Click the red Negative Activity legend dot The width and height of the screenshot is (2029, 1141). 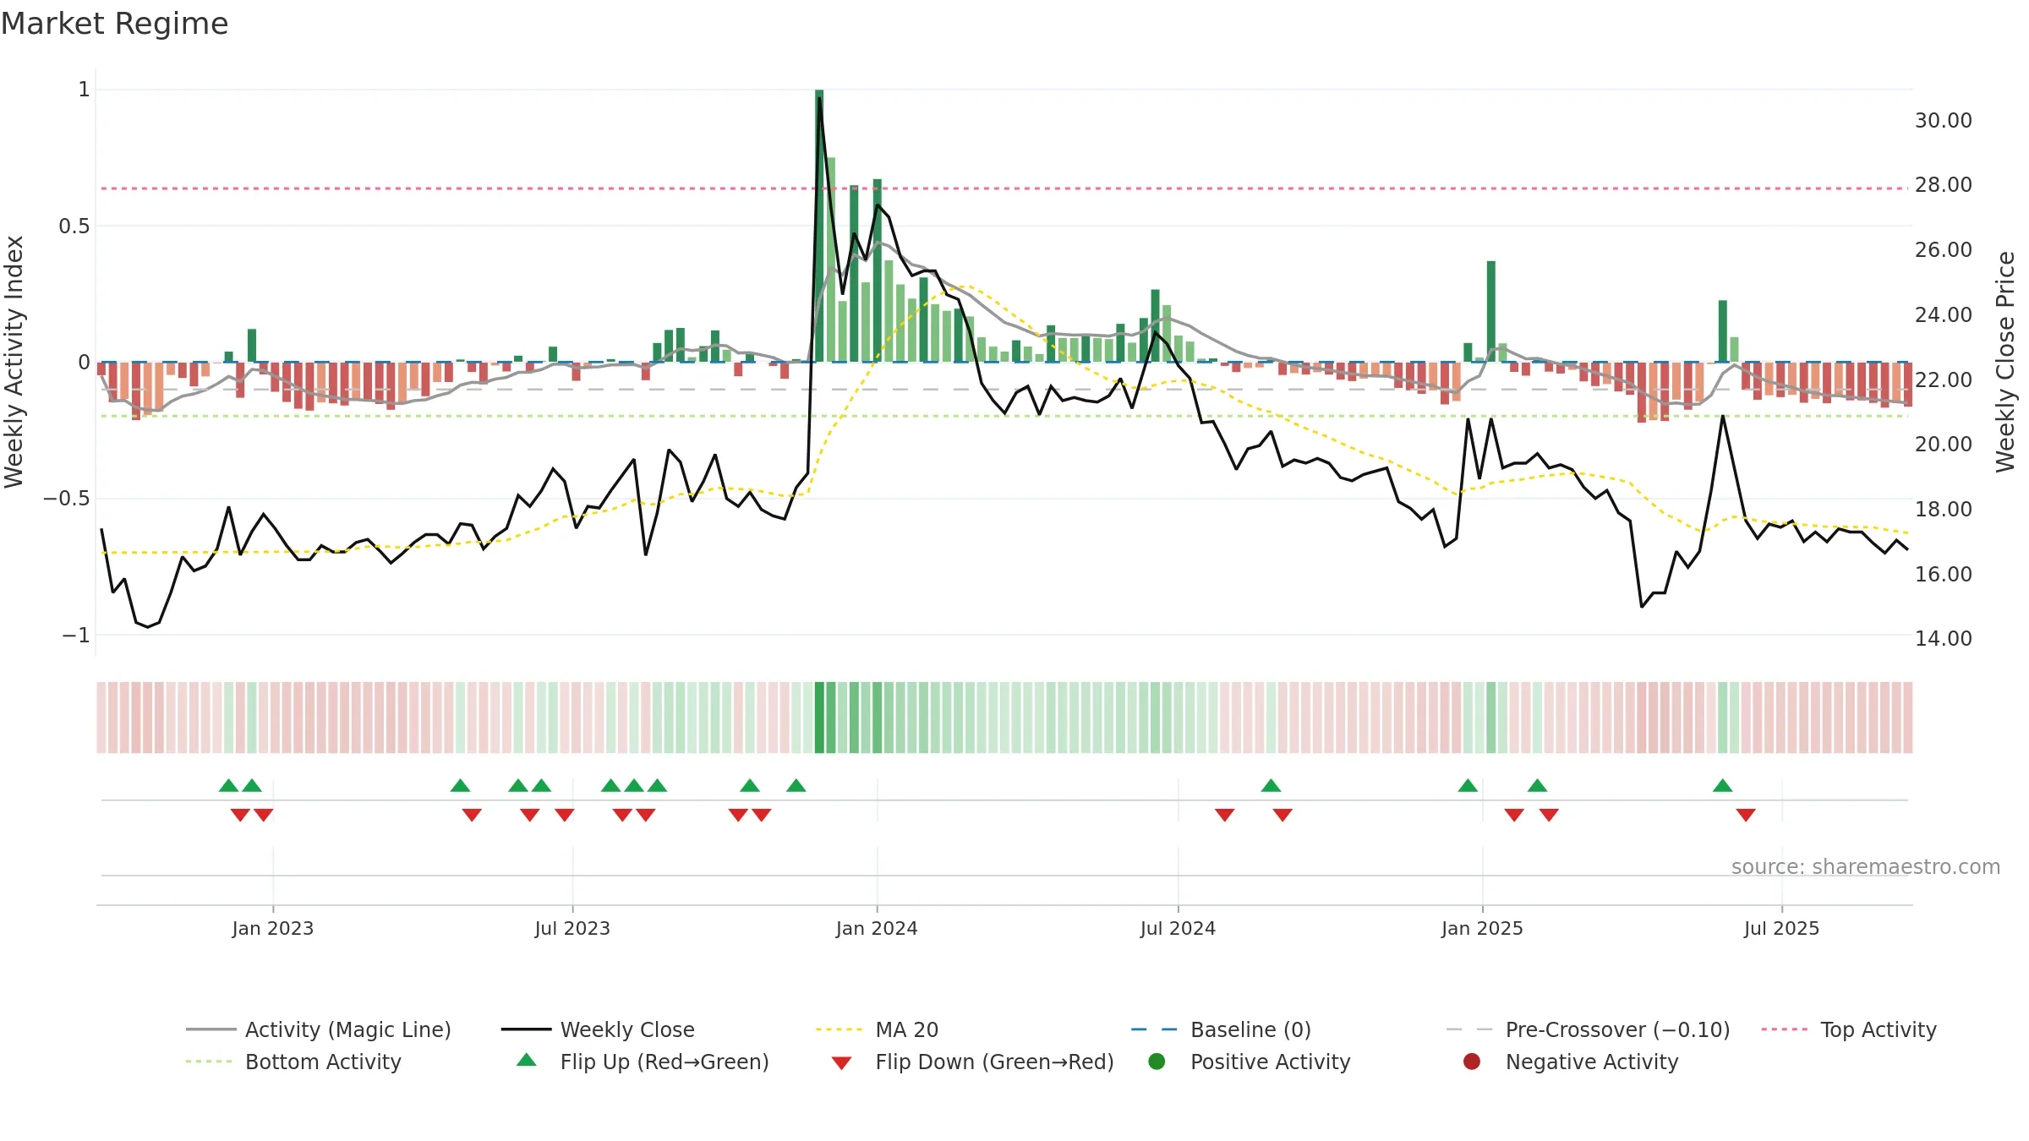pyautogui.click(x=1472, y=1061)
